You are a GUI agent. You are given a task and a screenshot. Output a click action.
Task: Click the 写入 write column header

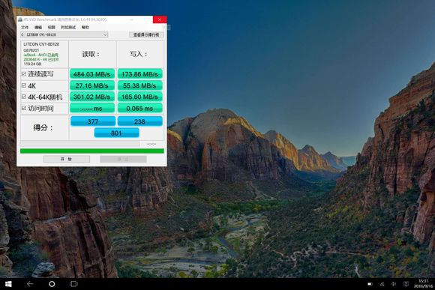coord(139,54)
